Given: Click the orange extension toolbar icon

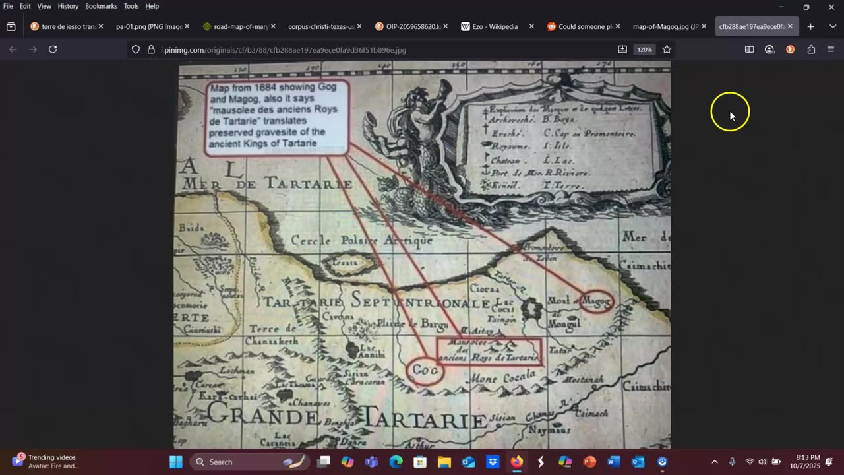Looking at the screenshot, I should 790,49.
